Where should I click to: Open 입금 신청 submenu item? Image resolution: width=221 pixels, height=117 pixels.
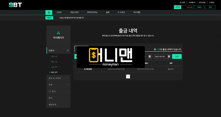(54, 57)
